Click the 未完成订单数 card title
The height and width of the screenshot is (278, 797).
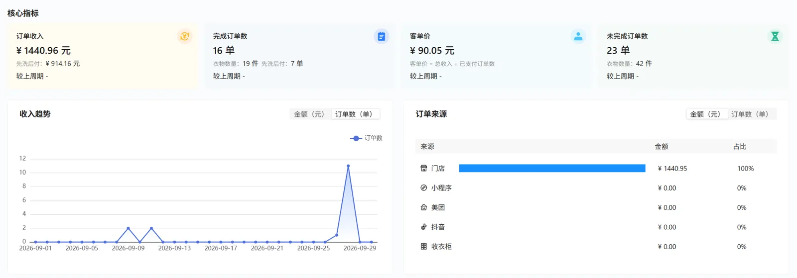(627, 36)
